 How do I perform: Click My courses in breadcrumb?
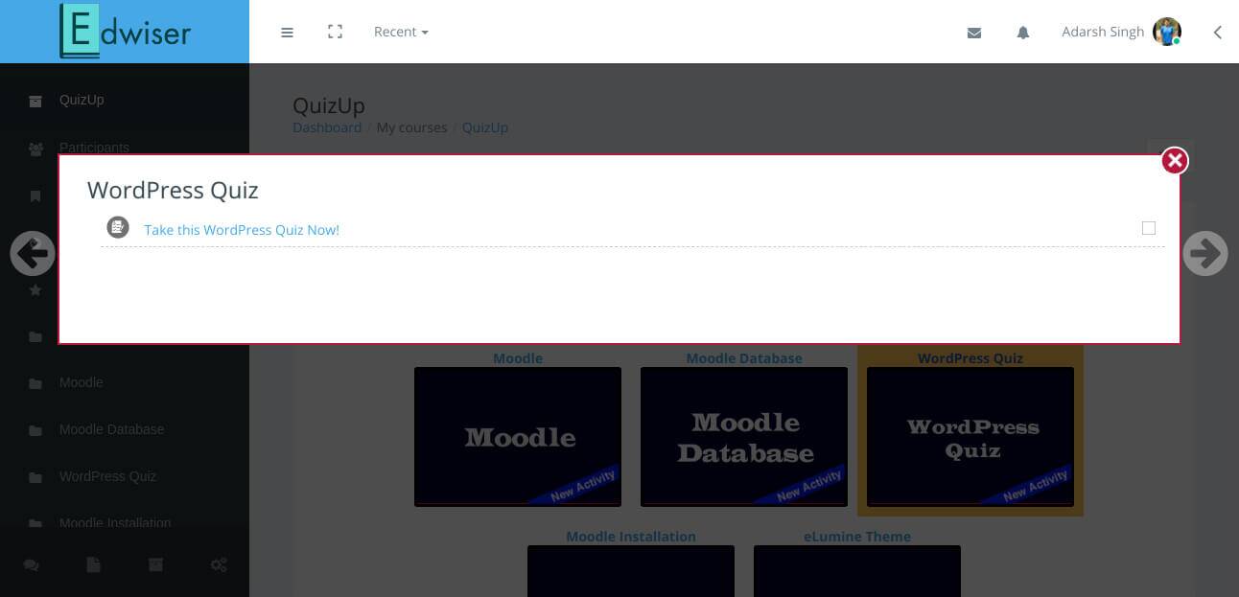click(x=412, y=127)
